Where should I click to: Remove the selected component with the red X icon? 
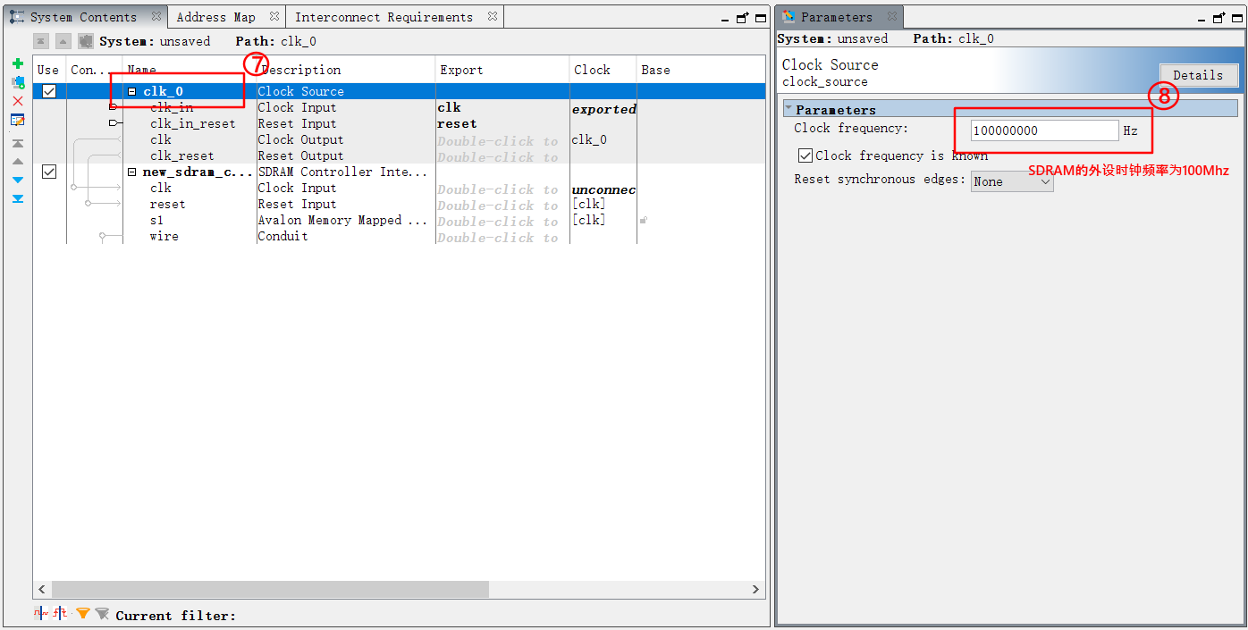(x=18, y=101)
